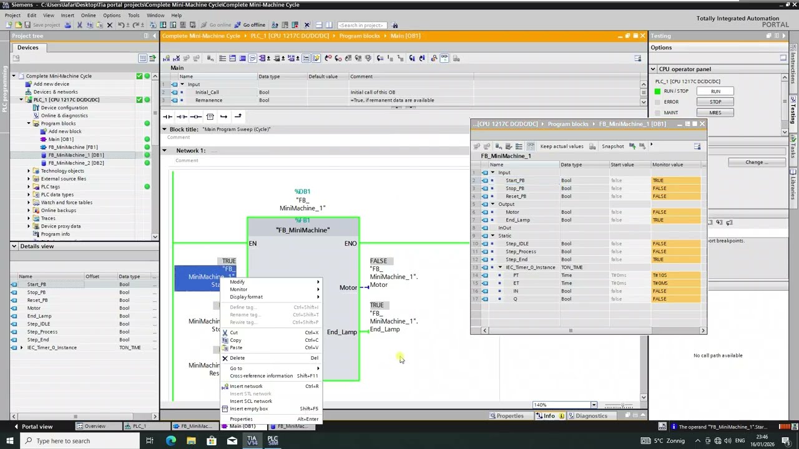Toggle Monitor all in DB1 window toolbar
Image resolution: width=799 pixels, height=449 pixels.
click(x=531, y=146)
